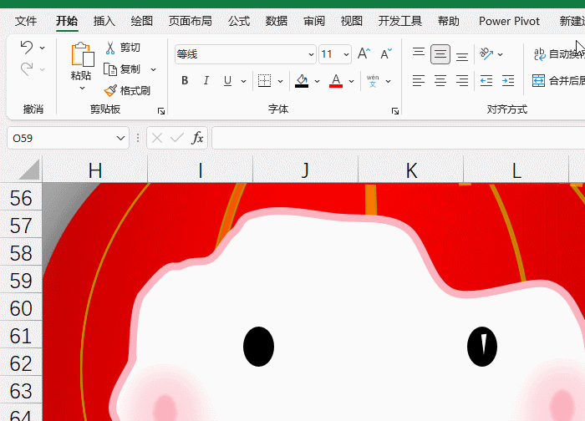Decrease indent icon

coord(486,80)
